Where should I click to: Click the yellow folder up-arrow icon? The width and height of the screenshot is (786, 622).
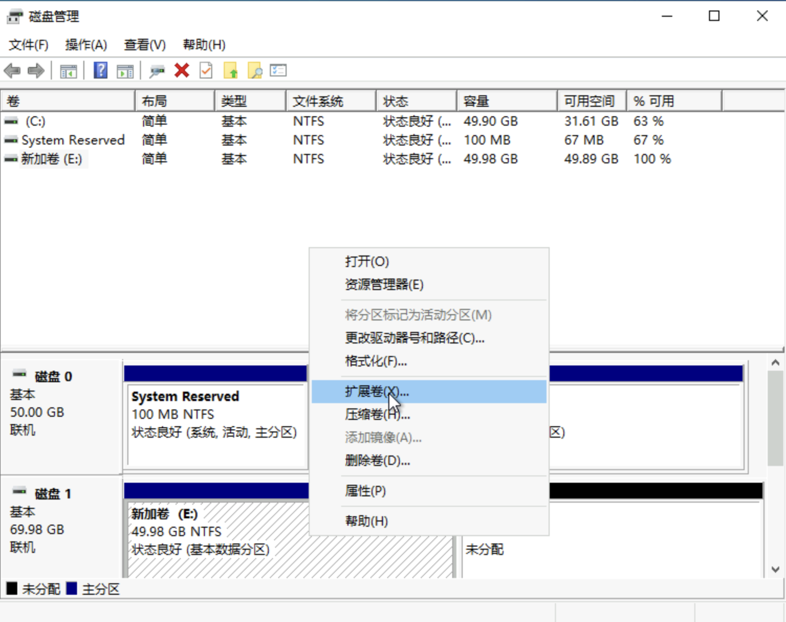(x=231, y=70)
